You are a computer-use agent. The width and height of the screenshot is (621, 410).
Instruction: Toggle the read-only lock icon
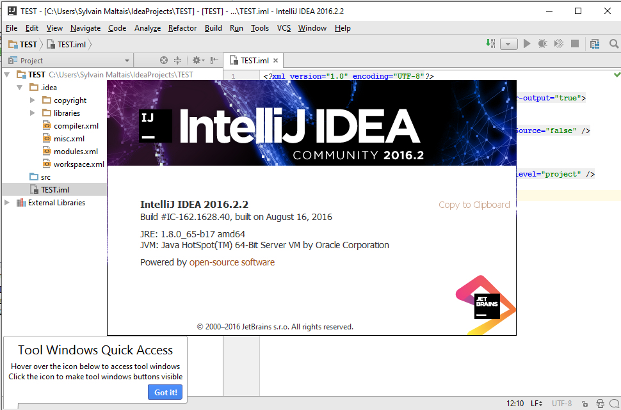click(x=585, y=404)
